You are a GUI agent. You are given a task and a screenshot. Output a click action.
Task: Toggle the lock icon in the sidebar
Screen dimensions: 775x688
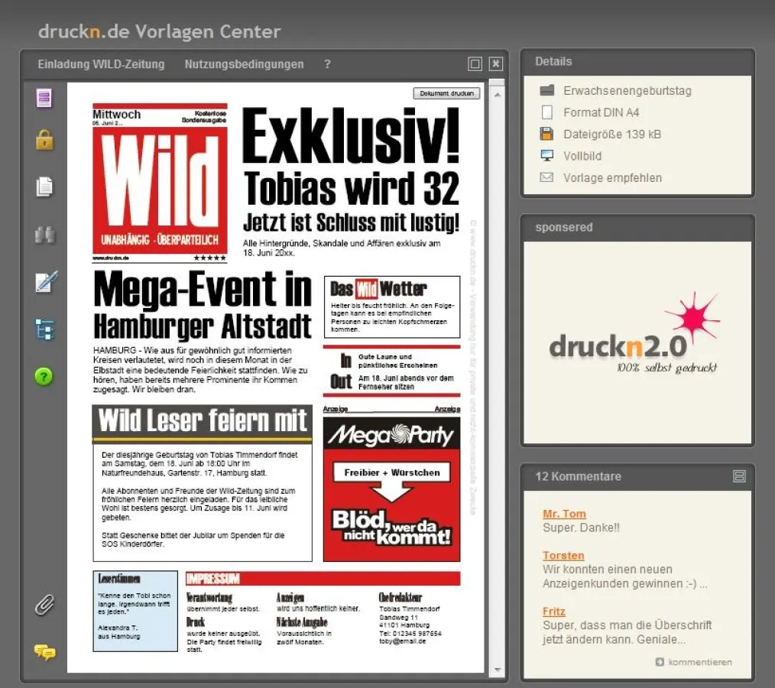click(x=44, y=140)
